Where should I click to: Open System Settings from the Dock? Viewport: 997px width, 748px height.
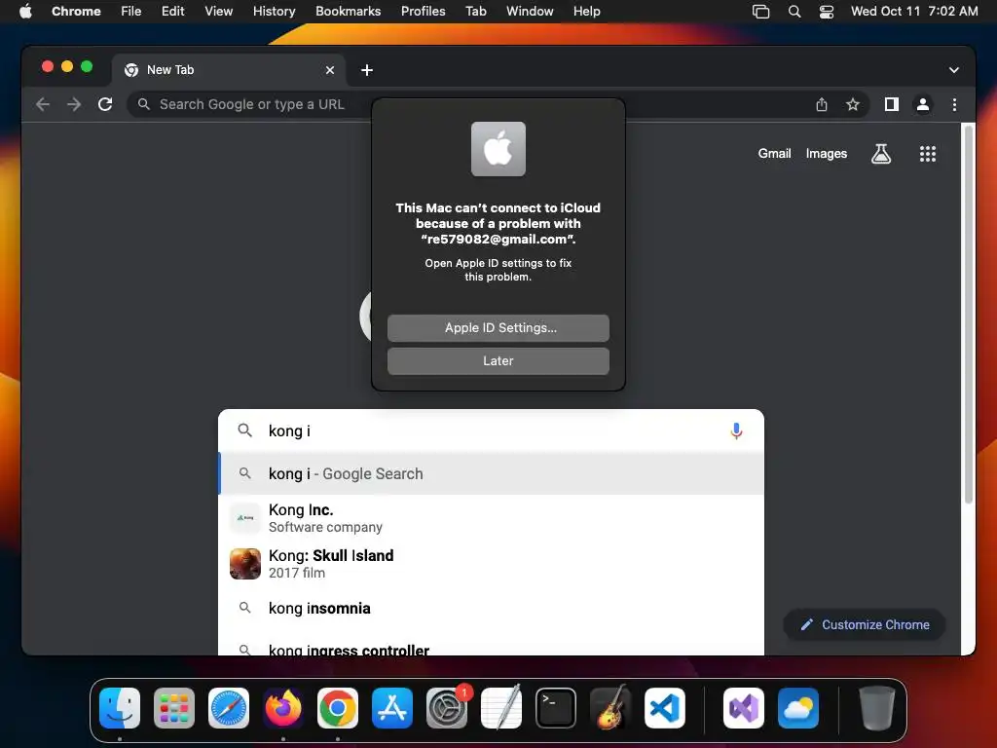pos(446,708)
